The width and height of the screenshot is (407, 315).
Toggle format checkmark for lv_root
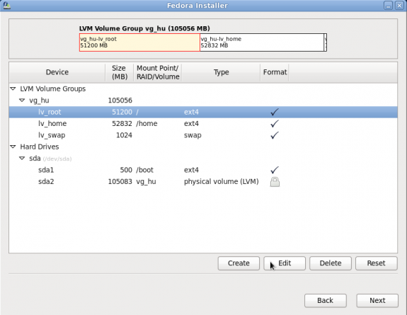tap(275, 112)
